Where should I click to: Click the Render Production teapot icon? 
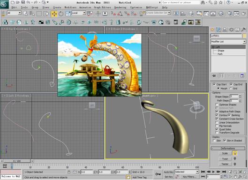pyautogui.click(x=243, y=14)
